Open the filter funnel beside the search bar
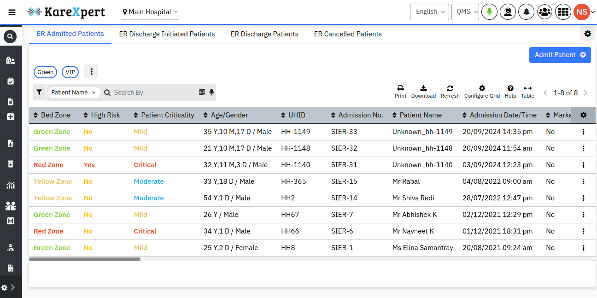 pyautogui.click(x=39, y=92)
